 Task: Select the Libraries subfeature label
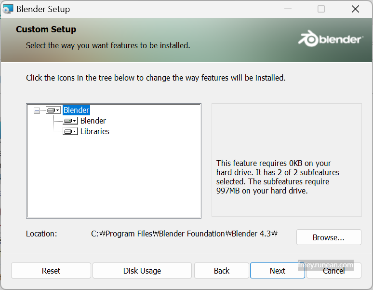coord(94,131)
